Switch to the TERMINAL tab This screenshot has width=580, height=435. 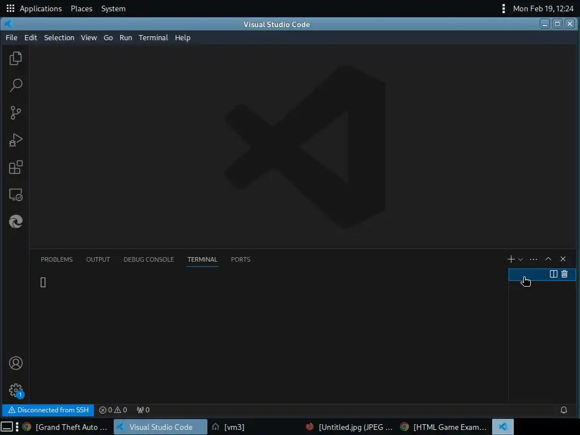click(202, 259)
